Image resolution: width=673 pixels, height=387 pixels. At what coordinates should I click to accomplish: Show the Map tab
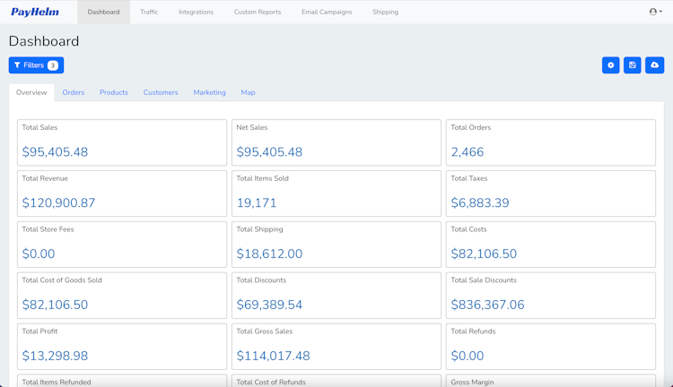coord(248,92)
